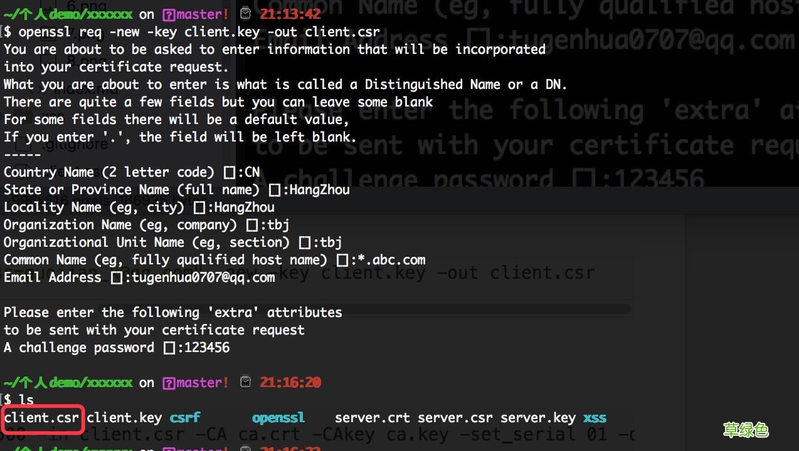Select the red-boxed client.csr file entry

[x=41, y=417]
